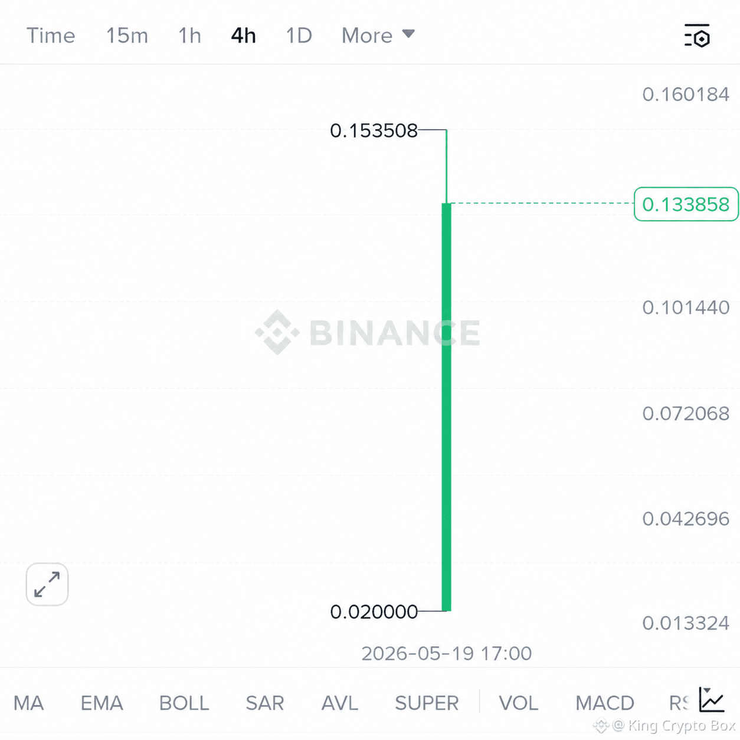This screenshot has width=740, height=740.
Task: Choose the 1D timeframe
Action: click(x=299, y=35)
